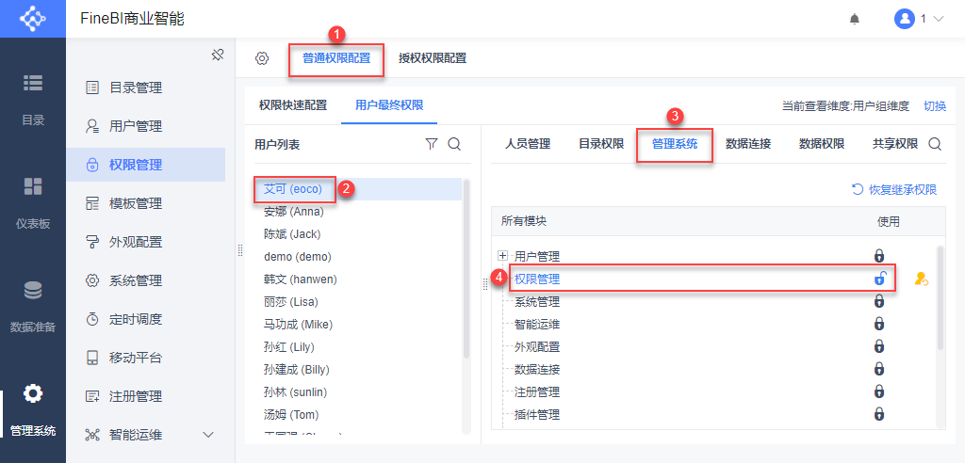Click the gear icon beside 普通权限配置

[x=262, y=58]
